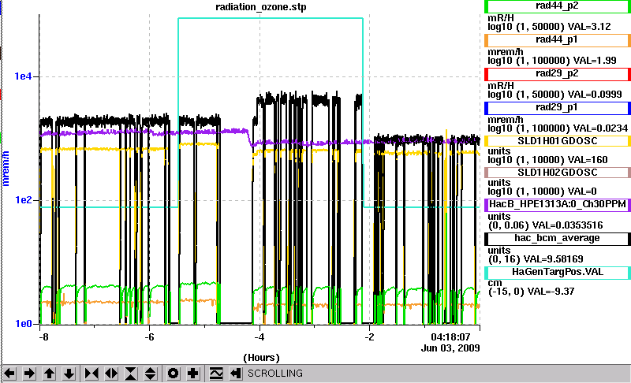631x383 pixels.
Task: Click the plus crosshair toolbar icon
Action: tap(192, 374)
